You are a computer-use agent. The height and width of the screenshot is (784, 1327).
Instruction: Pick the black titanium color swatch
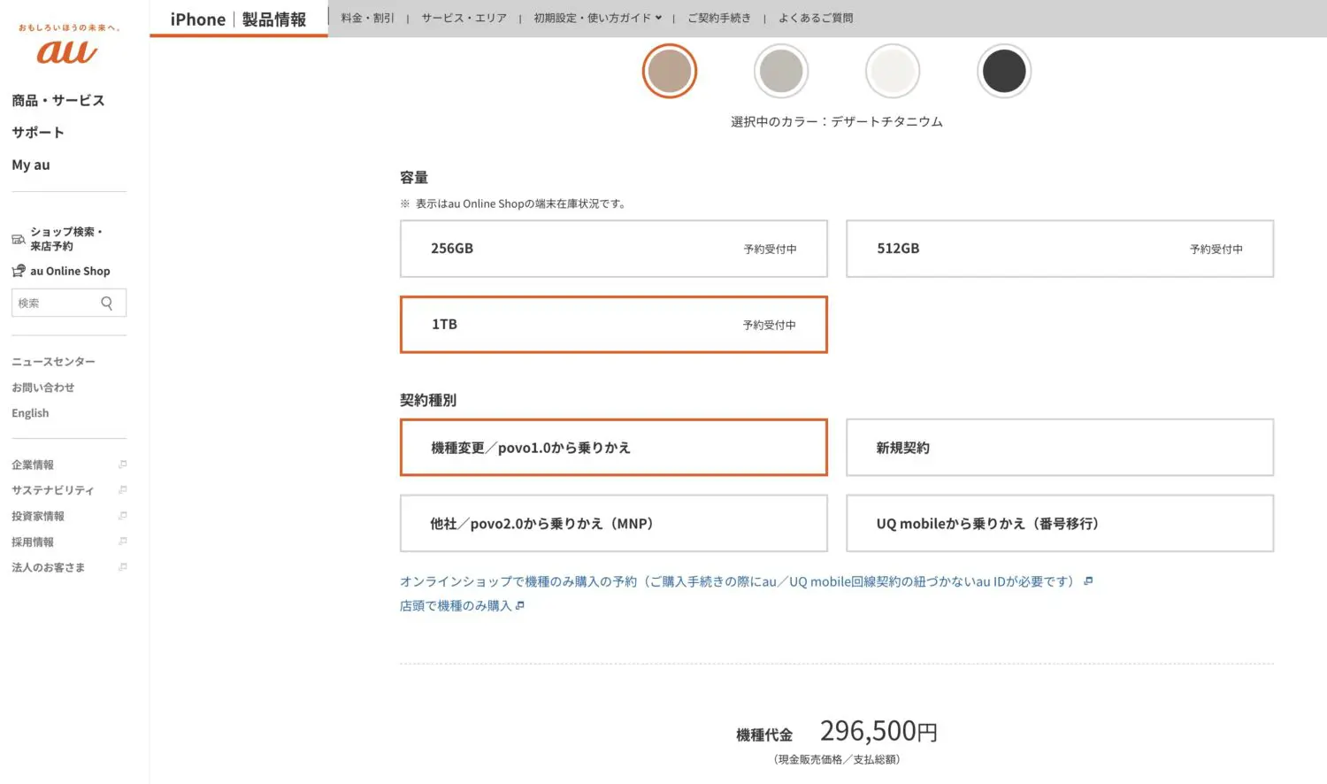1004,71
